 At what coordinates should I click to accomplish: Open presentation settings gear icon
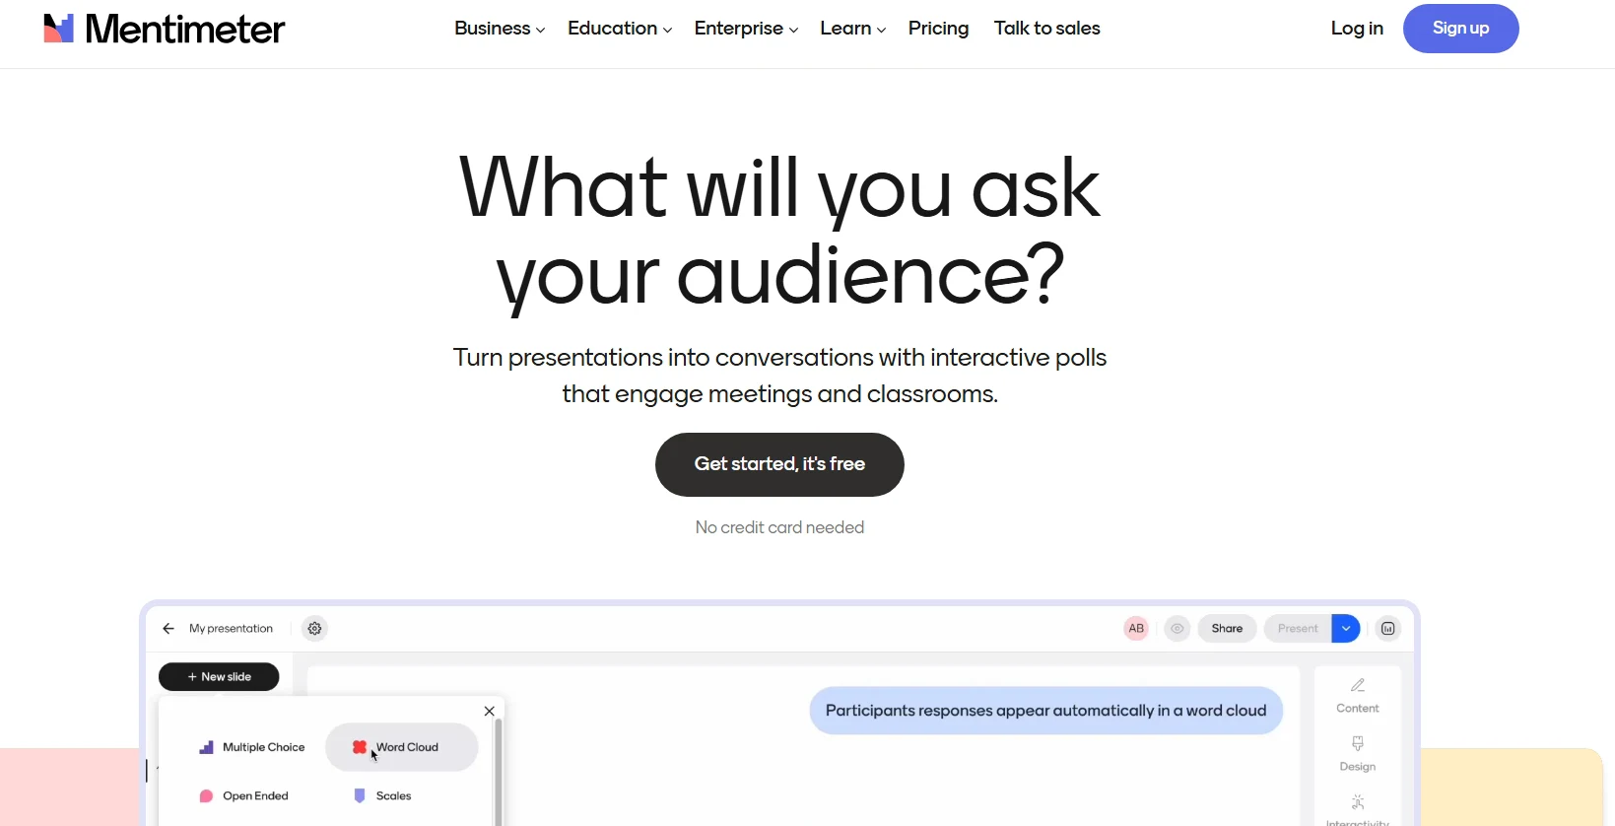[314, 629]
